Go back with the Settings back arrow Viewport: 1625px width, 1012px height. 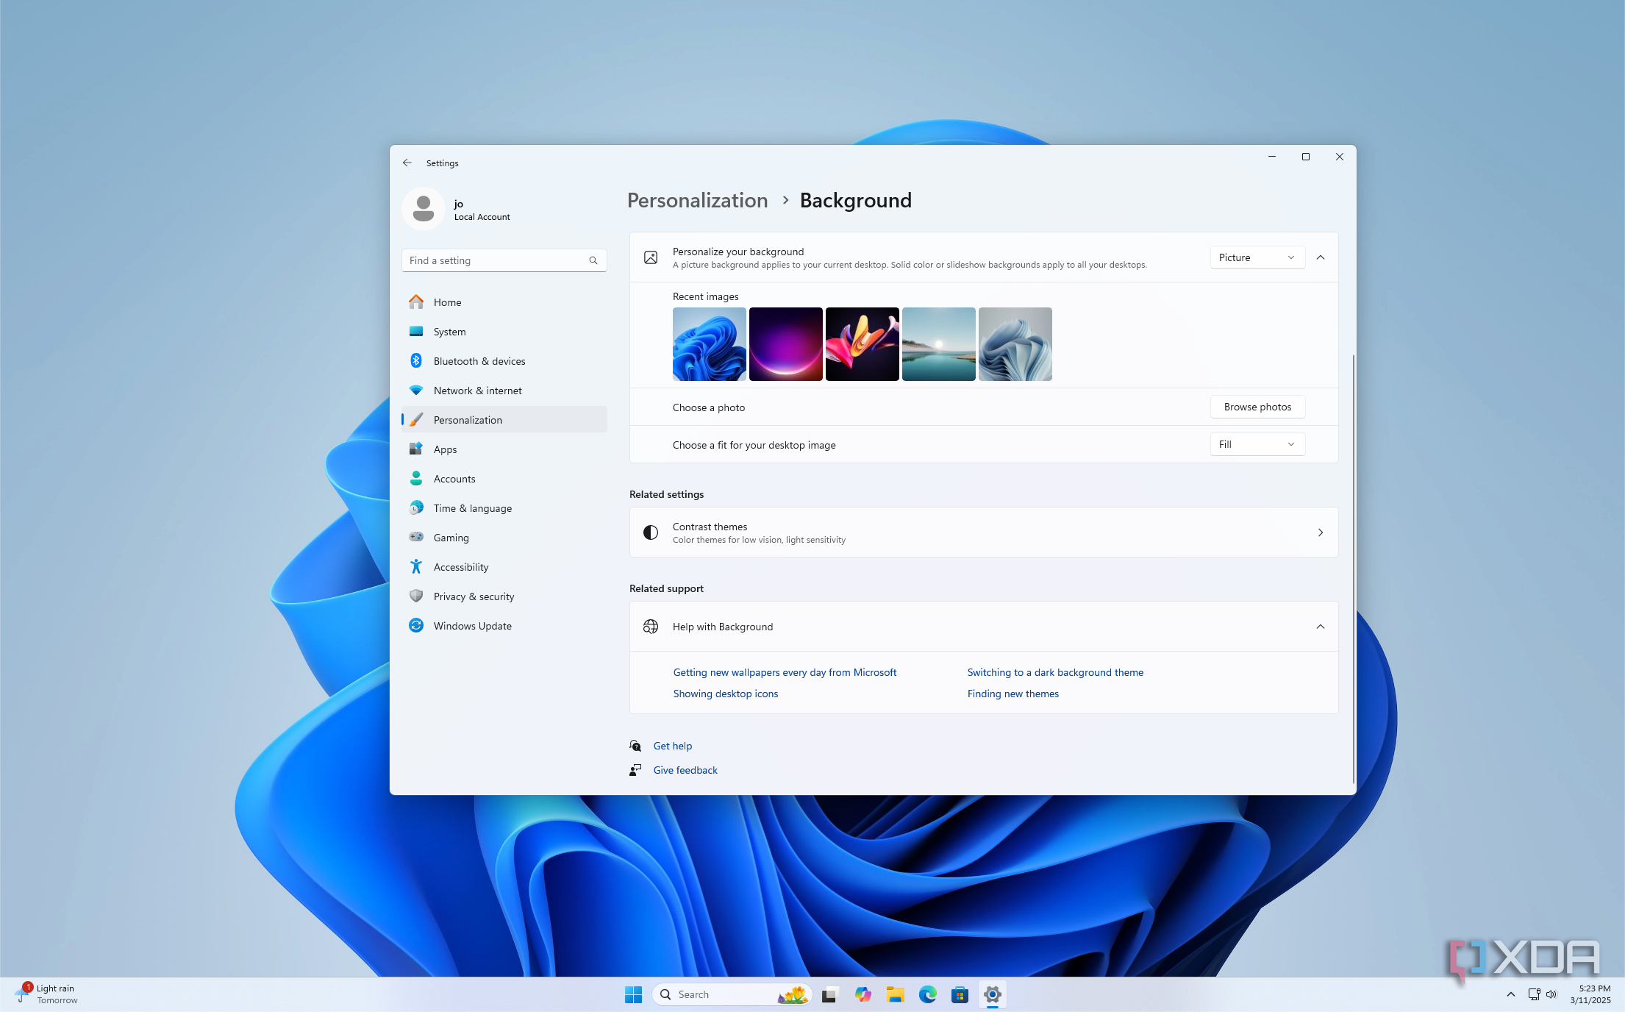[407, 163]
